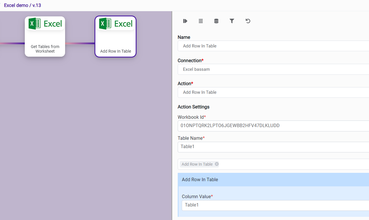Click the funnel filter icon
This screenshot has width=369, height=220.
pos(232,21)
